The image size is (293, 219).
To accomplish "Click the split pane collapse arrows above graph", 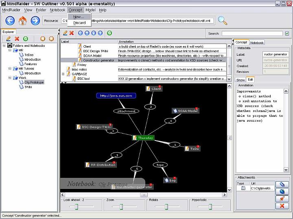I will [x=64, y=82].
